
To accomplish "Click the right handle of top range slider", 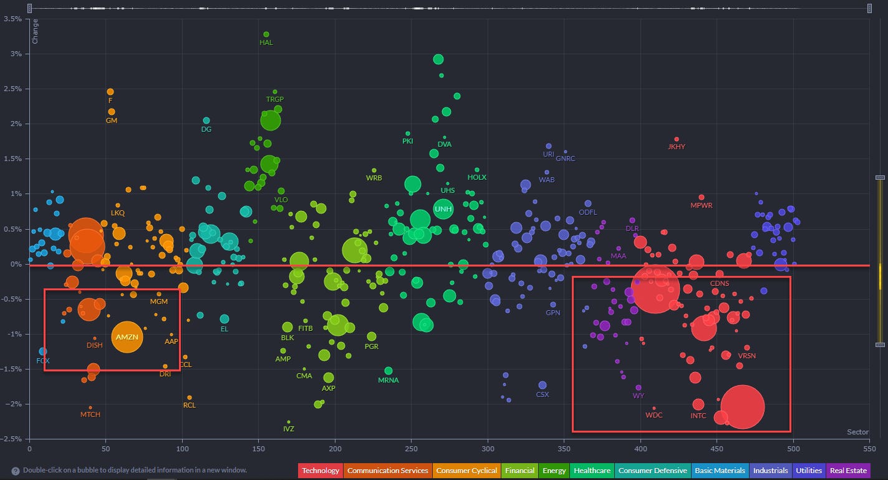I will pyautogui.click(x=869, y=8).
